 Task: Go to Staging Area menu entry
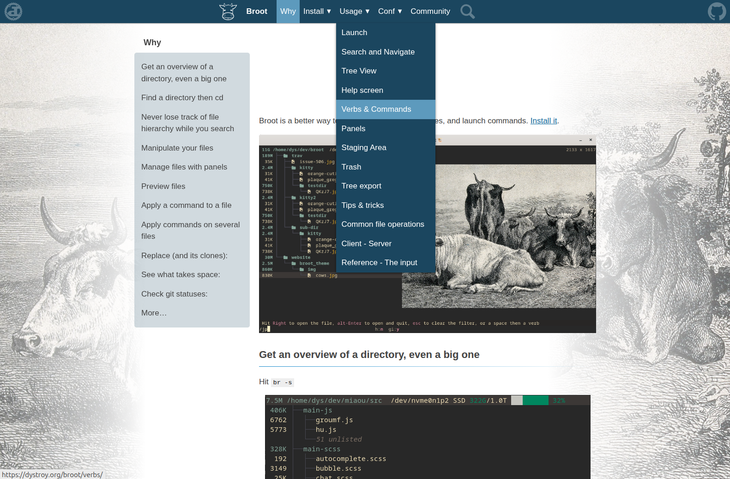pyautogui.click(x=386, y=148)
